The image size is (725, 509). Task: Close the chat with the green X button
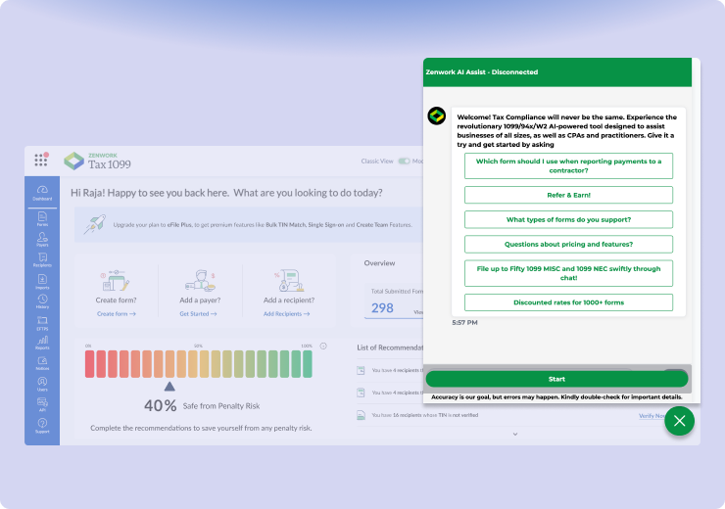coord(679,421)
